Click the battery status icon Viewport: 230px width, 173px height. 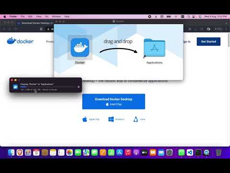(x=169, y=16)
